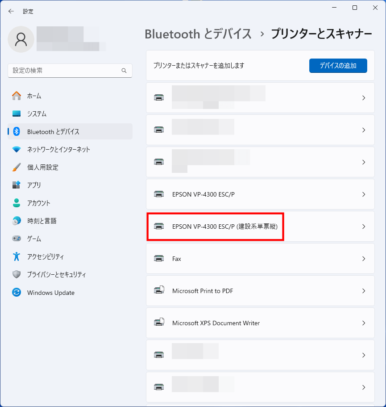
Task: Click the Fax printer icon
Action: coord(158,259)
